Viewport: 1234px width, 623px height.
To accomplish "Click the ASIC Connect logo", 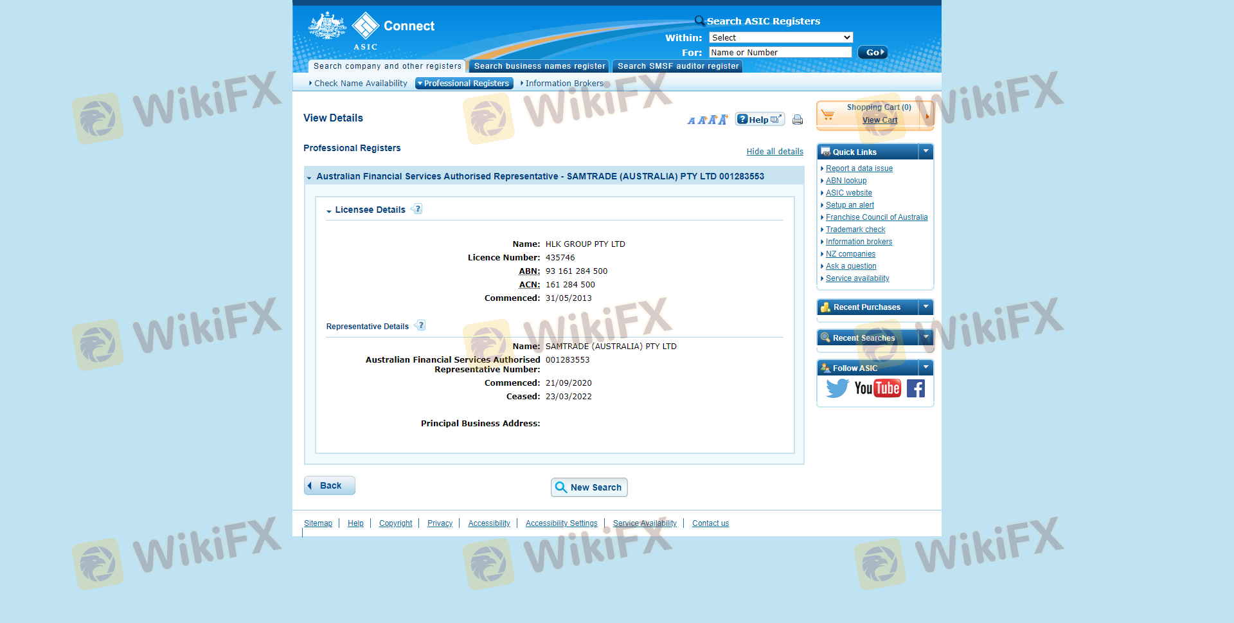I will (x=373, y=30).
